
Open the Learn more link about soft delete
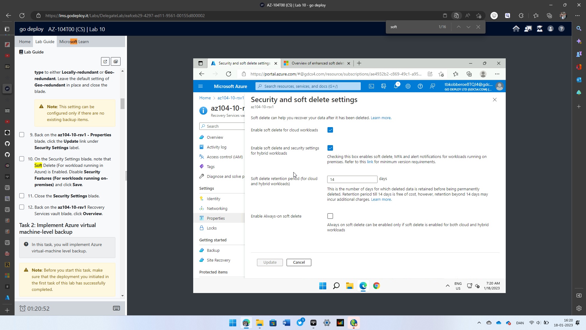point(381,118)
